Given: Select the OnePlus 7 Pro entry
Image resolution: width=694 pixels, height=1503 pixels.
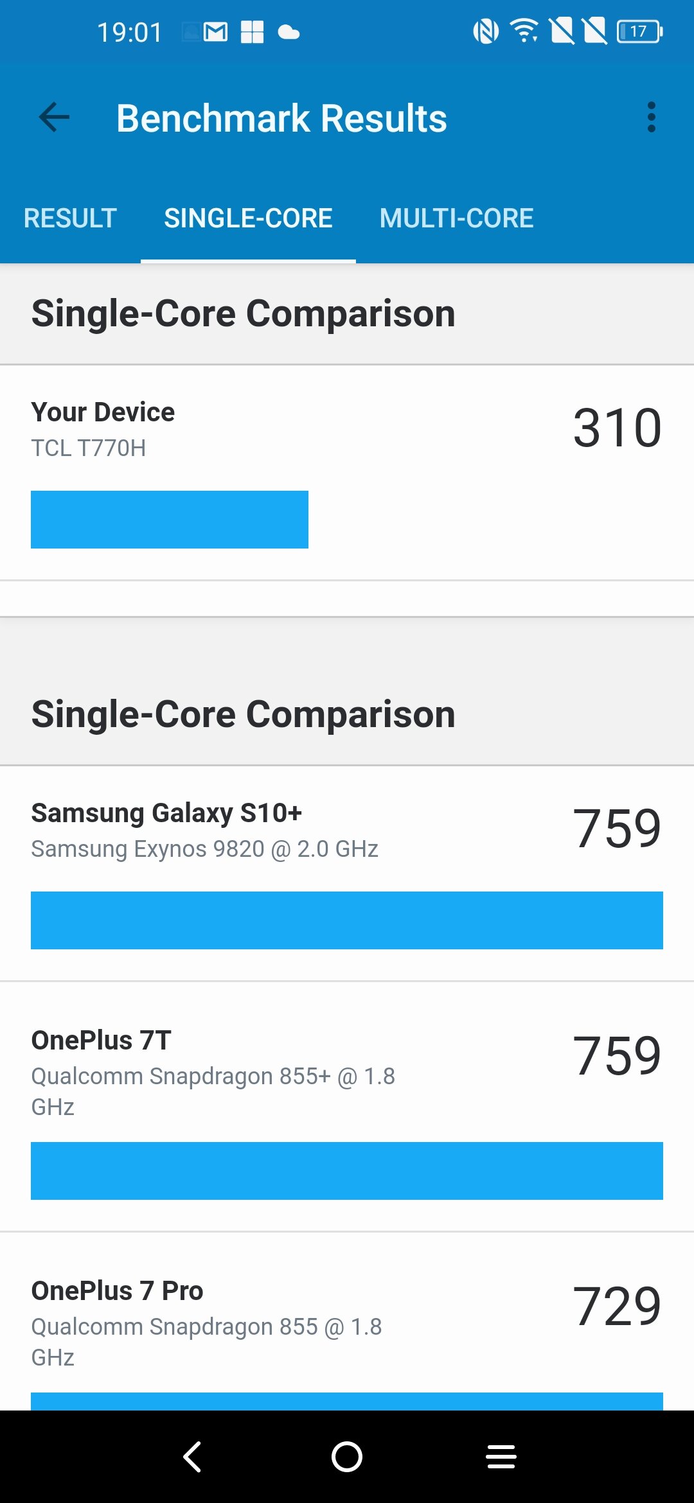Looking at the screenshot, I should (347, 1322).
